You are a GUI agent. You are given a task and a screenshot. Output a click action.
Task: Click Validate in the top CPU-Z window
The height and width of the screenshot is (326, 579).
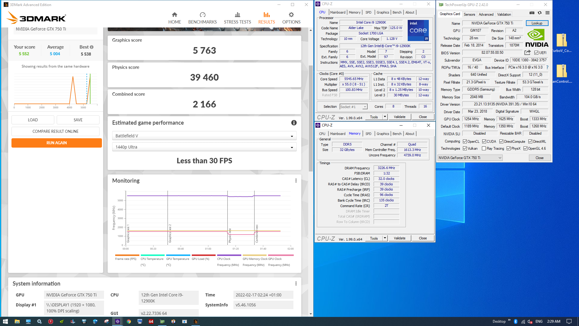point(400,117)
